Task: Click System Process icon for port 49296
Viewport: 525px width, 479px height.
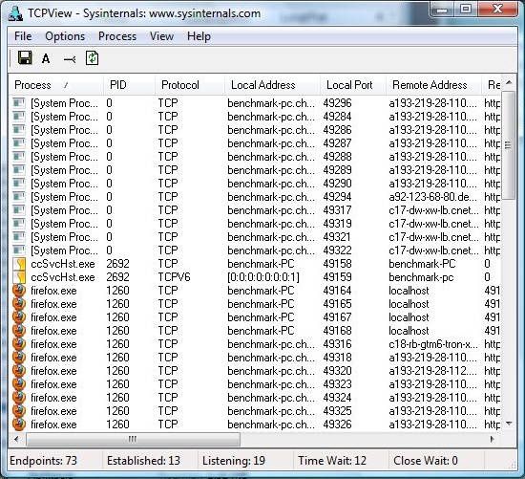Action: click(19, 103)
